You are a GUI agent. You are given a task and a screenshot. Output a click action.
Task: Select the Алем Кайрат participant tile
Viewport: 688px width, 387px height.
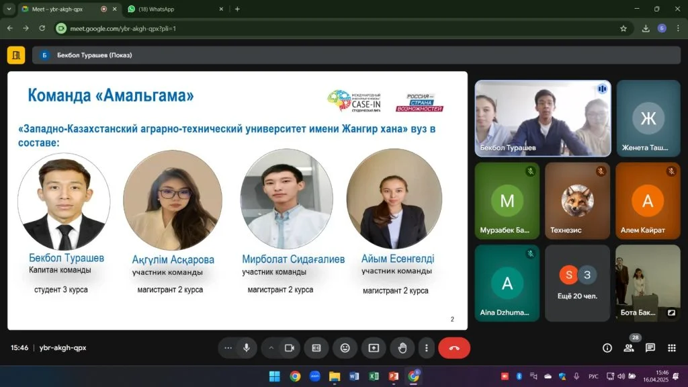pyautogui.click(x=648, y=201)
